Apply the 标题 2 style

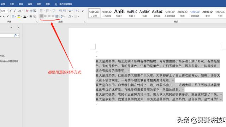132,13
